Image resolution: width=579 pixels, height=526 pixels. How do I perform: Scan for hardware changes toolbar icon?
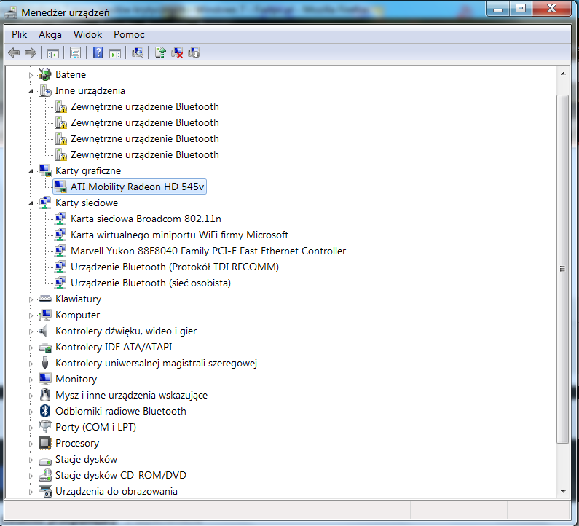click(x=138, y=53)
